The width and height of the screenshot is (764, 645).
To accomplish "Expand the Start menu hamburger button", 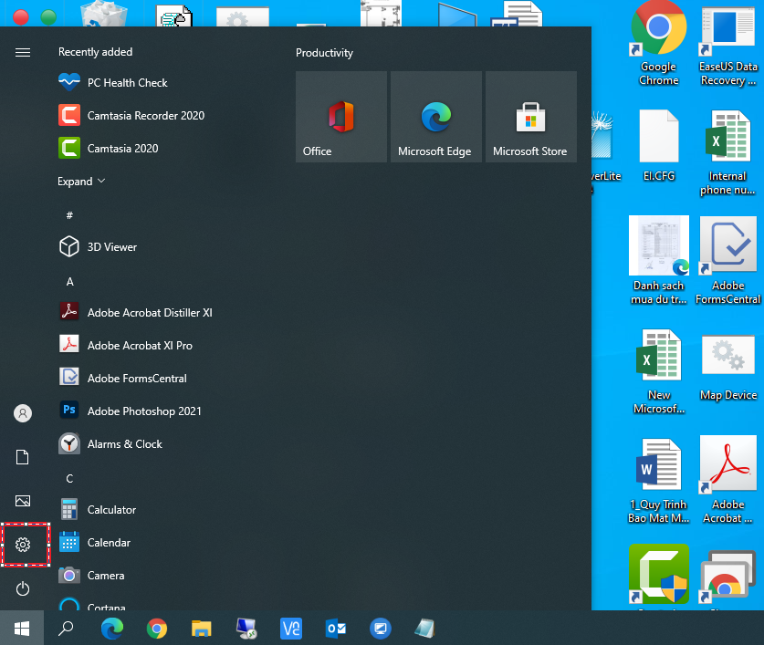I will pos(23,52).
